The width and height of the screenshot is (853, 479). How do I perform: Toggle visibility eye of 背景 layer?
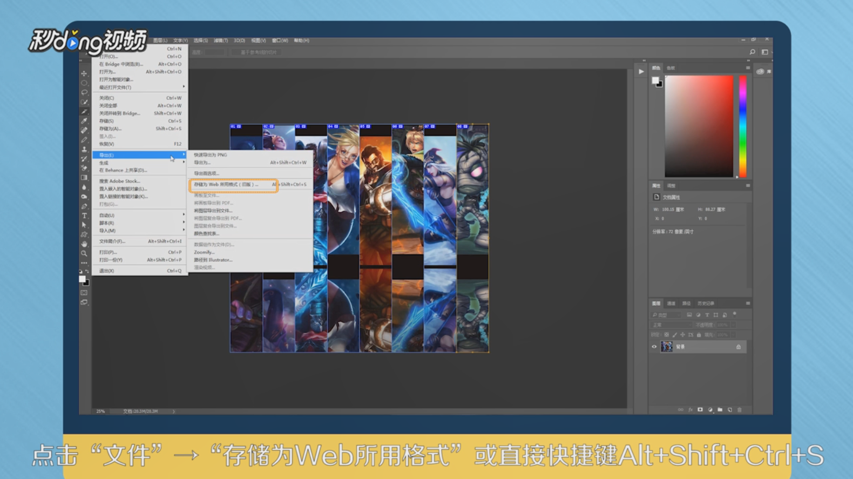(654, 347)
